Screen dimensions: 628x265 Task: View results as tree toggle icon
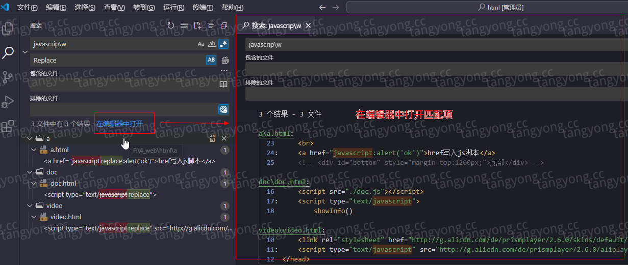[211, 25]
